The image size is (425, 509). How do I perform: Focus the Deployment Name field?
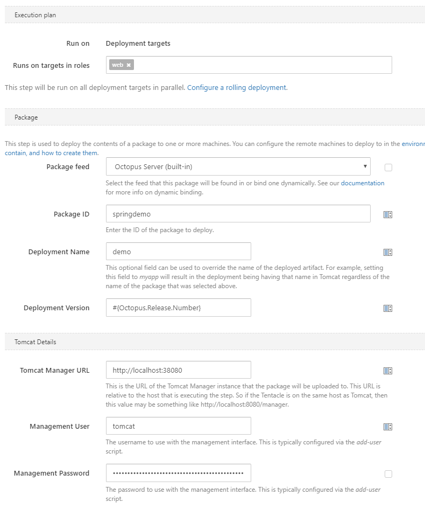click(x=178, y=252)
